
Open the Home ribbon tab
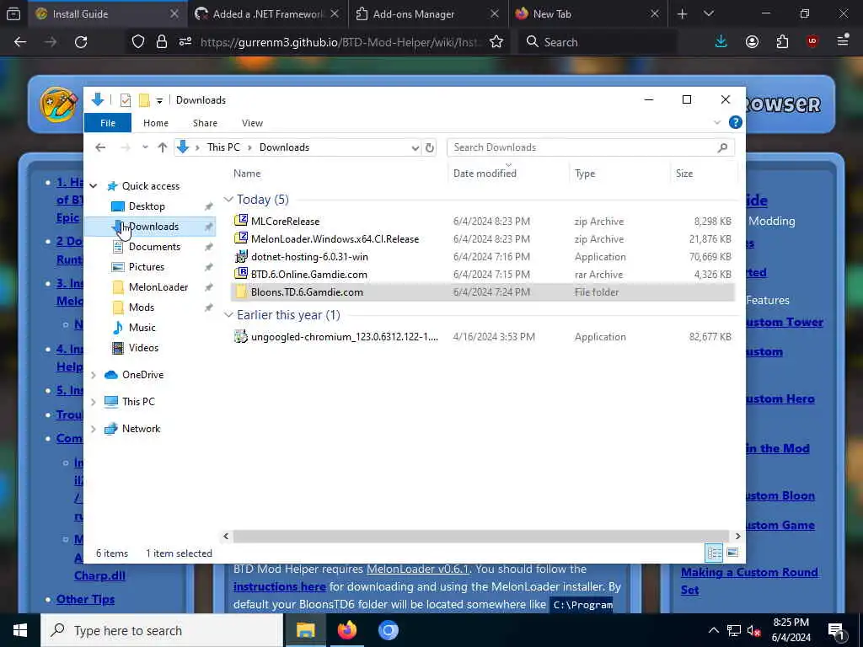coord(156,123)
